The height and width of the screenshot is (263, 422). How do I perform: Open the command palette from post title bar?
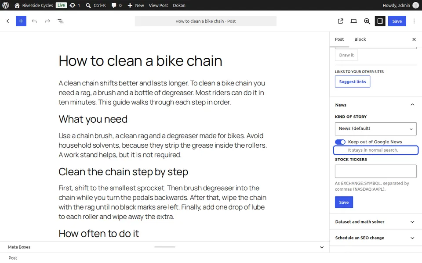click(x=206, y=21)
